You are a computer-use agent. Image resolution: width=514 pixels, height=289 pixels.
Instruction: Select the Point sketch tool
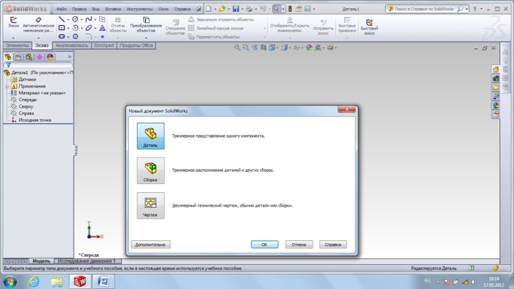[x=102, y=36]
